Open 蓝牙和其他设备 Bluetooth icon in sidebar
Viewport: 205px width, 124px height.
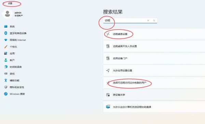tap(6, 33)
